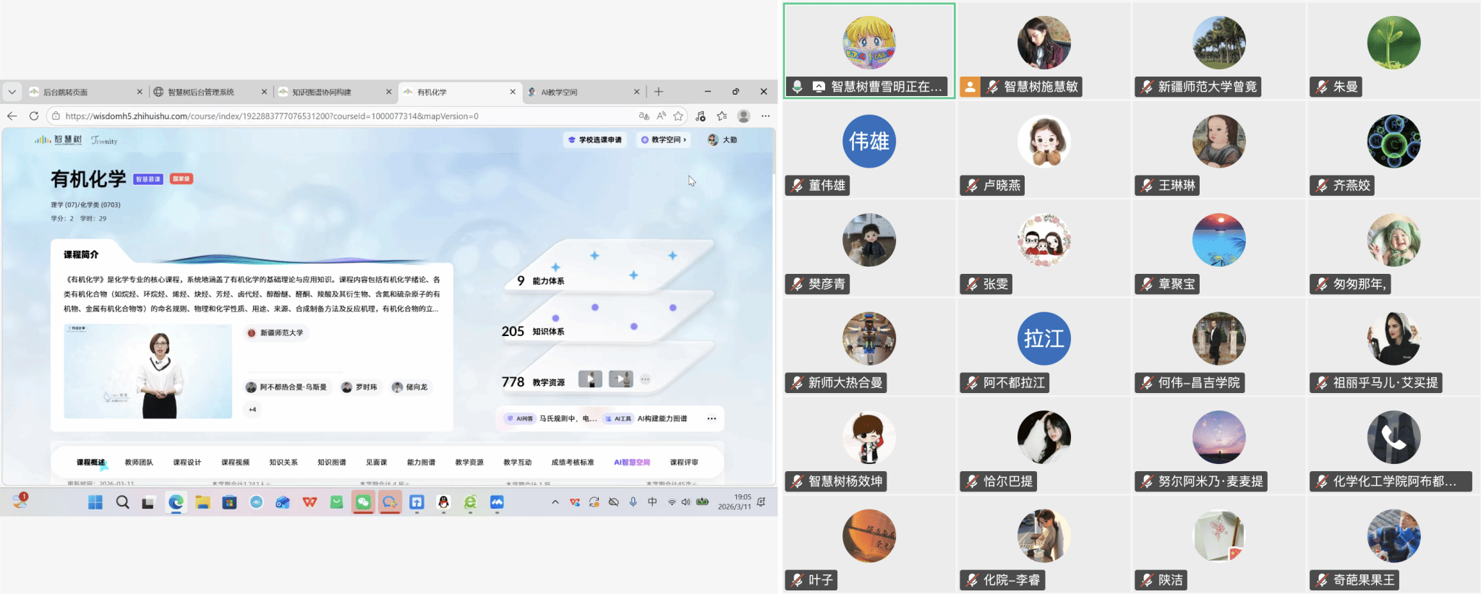Click the browser refresh icon

tap(33, 116)
